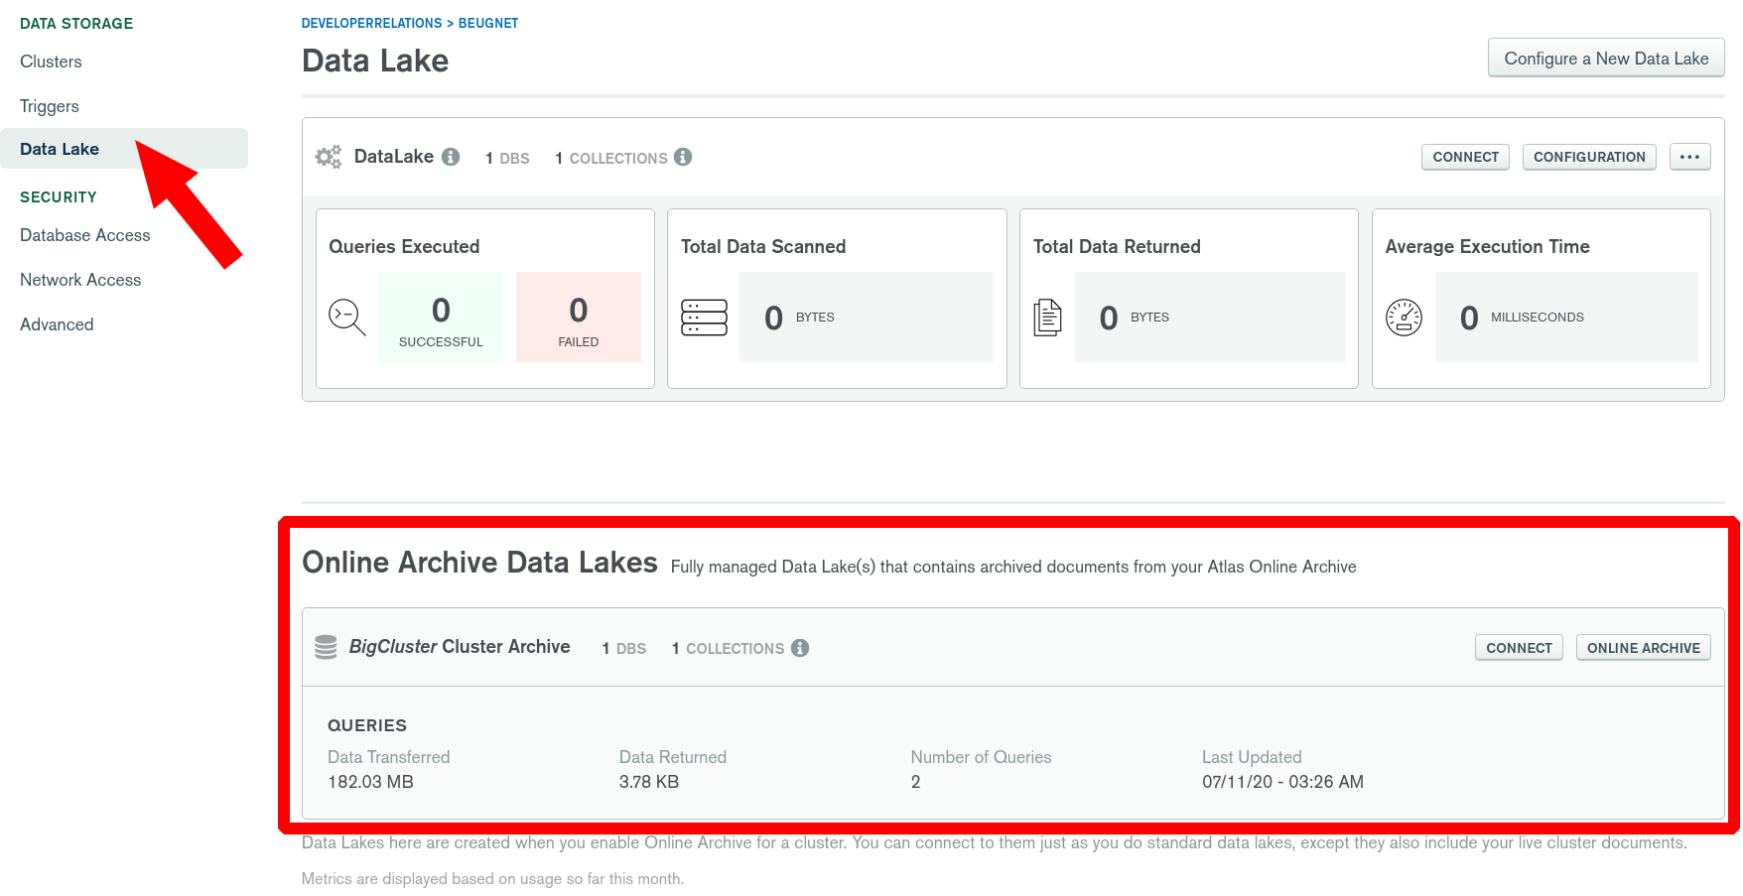Click CONNECT for BigCluster Cluster Archive
The width and height of the screenshot is (1743, 896).
(1519, 648)
